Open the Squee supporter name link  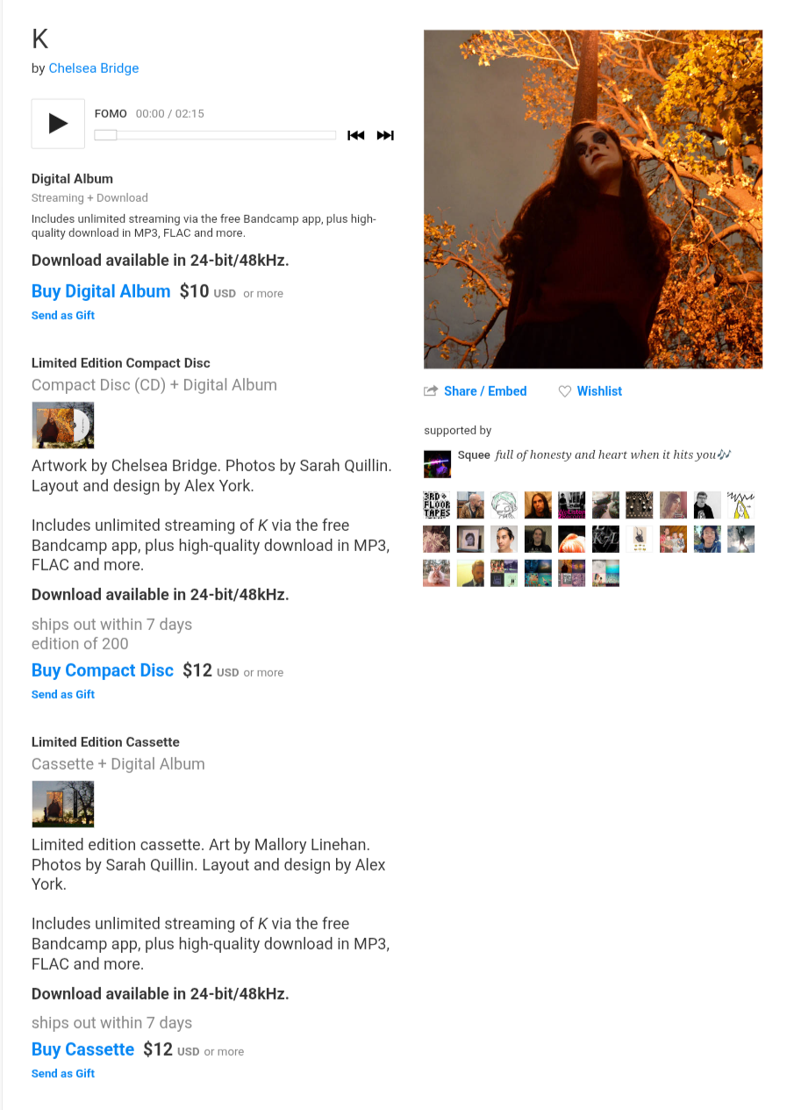click(x=474, y=455)
